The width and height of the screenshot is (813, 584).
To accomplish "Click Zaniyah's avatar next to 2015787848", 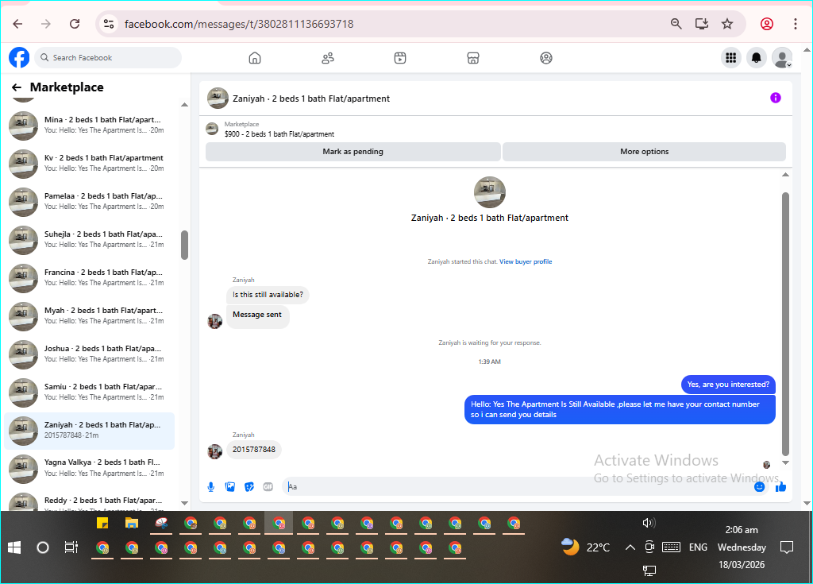I will (x=214, y=451).
